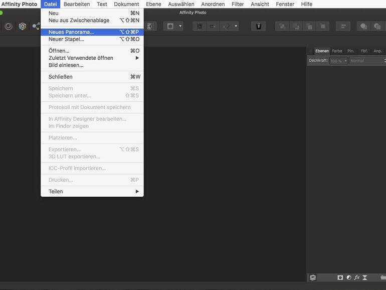The image size is (386, 290).
Task: Select the Photo Persona icon
Action: [x=9, y=26]
